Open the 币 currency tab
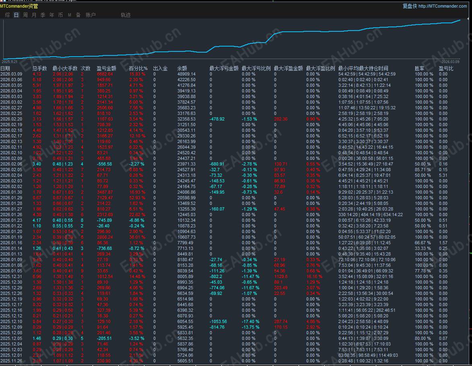472x366 pixels. [x=60, y=15]
